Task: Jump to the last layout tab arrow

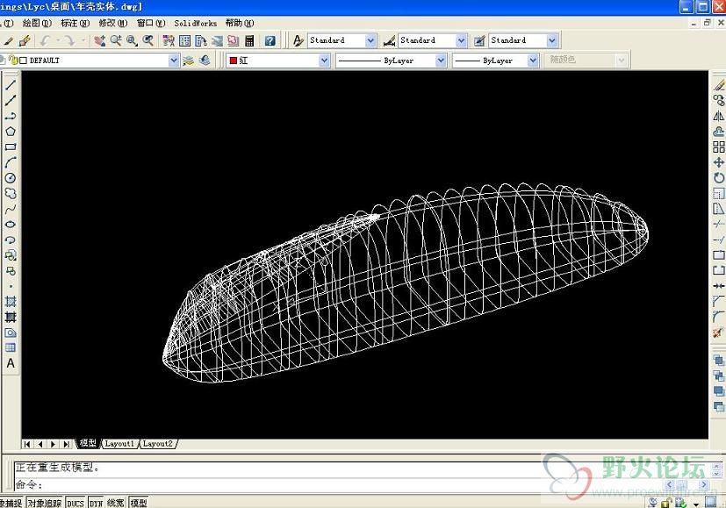Action: coord(67,444)
